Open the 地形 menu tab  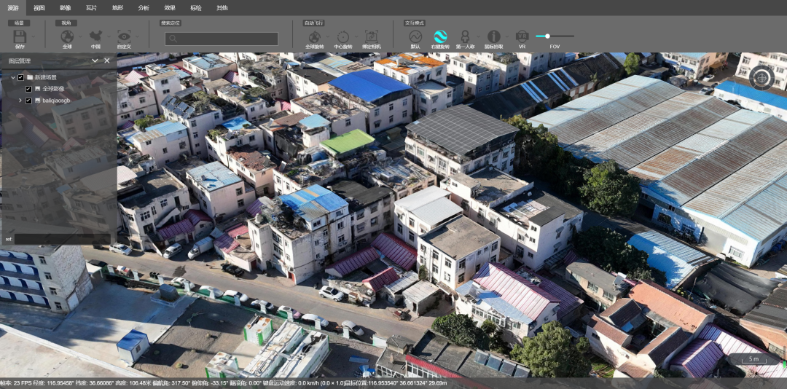coord(117,7)
